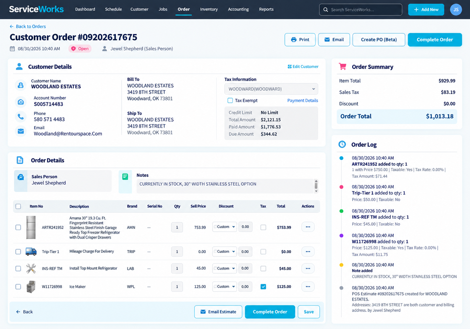This screenshot has width=470, height=329.
Task: Click the refrigerator thumbnail for ARTR241952
Action: pos(31,227)
